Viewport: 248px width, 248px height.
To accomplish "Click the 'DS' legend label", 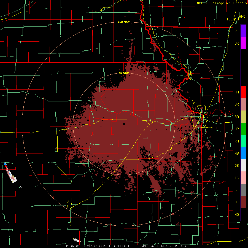I will tap(236, 165).
